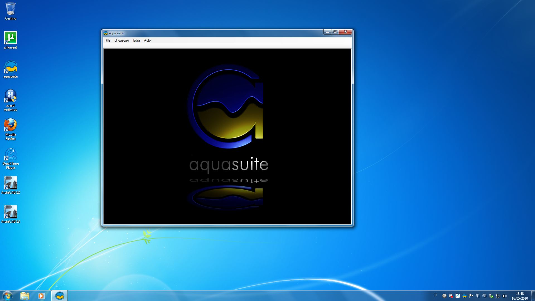Open the Extra menu
Image resolution: width=535 pixels, height=301 pixels.
pos(136,40)
